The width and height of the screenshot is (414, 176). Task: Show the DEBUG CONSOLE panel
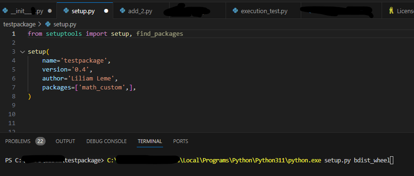coord(106,141)
